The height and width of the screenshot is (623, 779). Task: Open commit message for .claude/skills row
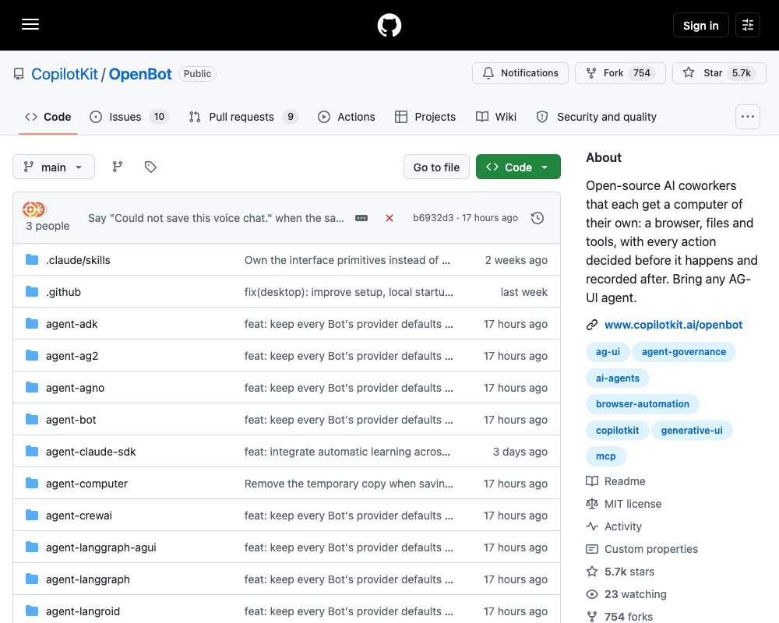pos(347,260)
